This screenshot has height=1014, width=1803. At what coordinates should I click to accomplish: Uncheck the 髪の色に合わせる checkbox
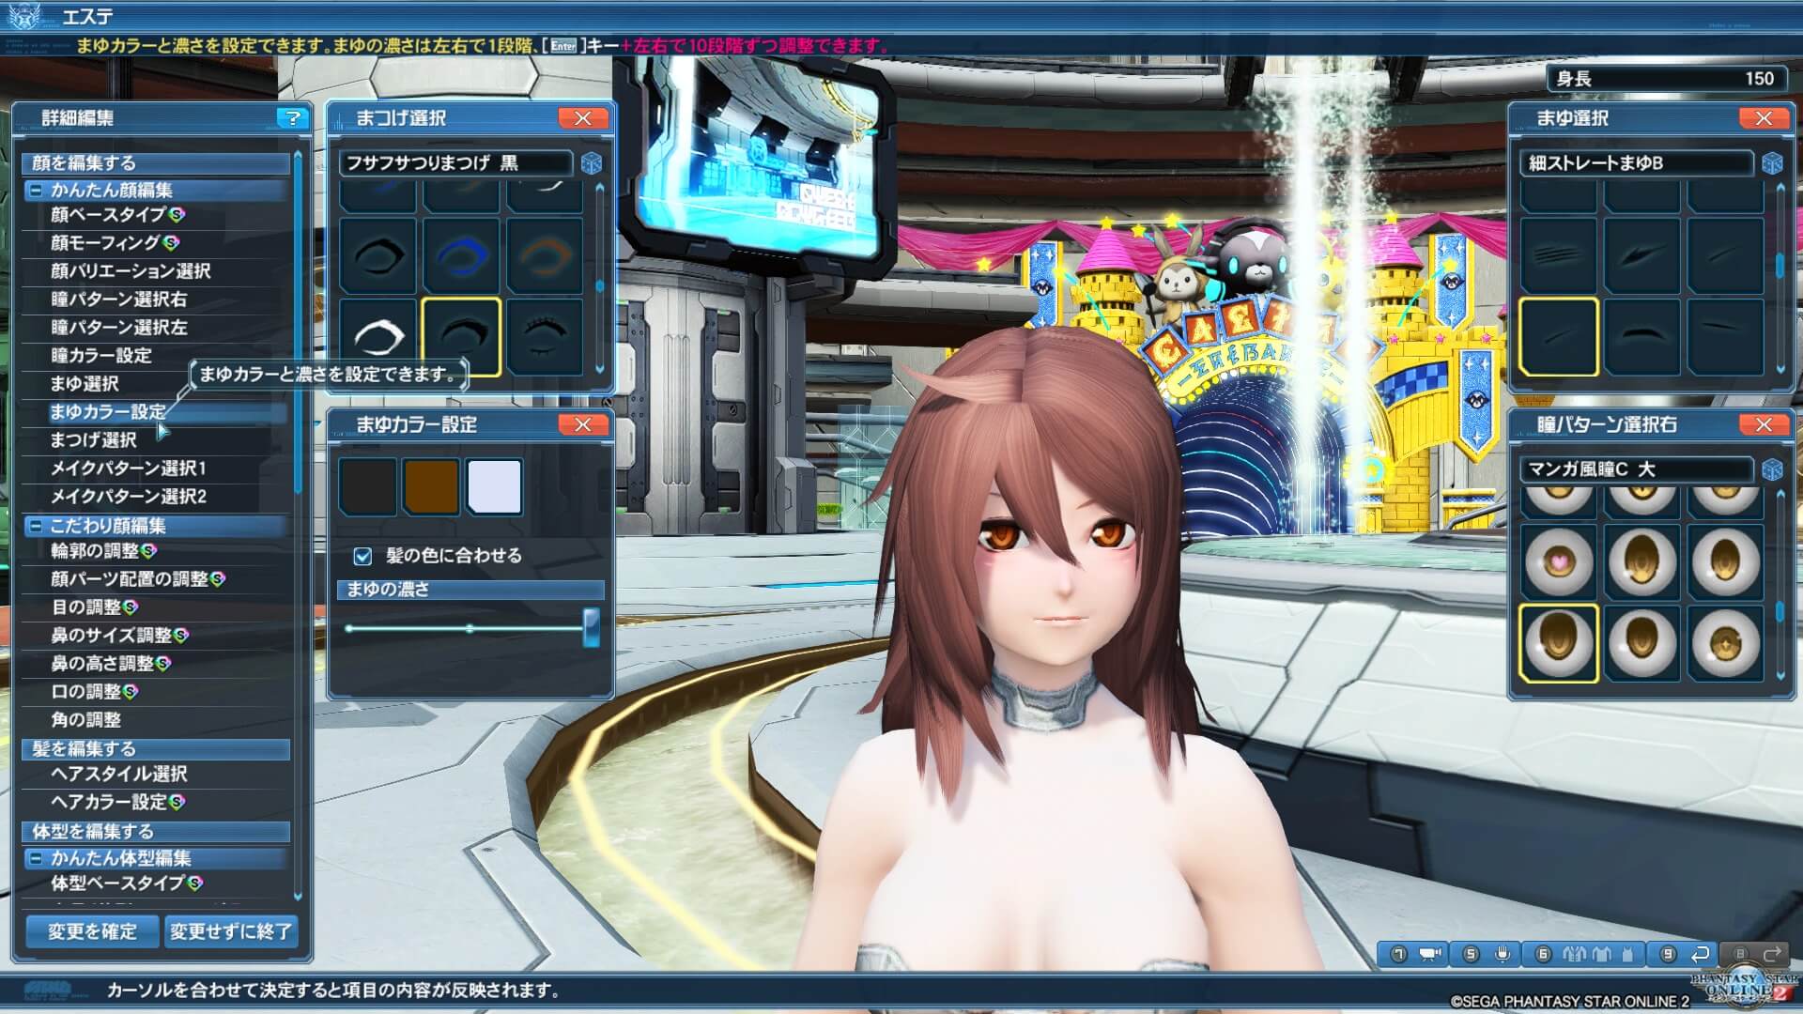[x=362, y=556]
